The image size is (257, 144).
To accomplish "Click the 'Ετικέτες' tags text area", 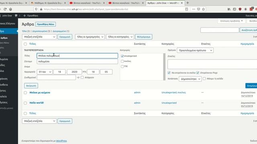I will click(212, 64).
